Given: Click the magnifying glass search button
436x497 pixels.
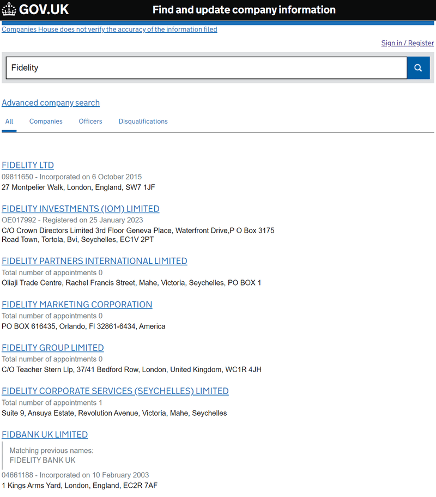Looking at the screenshot, I should [x=418, y=68].
